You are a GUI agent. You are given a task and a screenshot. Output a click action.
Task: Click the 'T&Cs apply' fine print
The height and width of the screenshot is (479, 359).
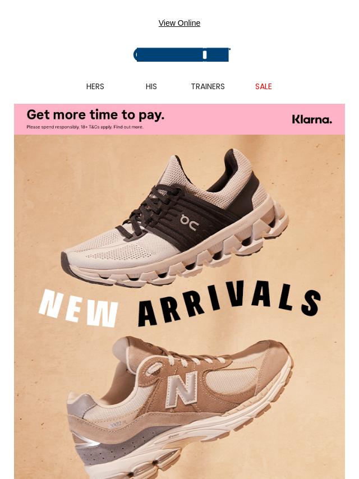(100, 127)
